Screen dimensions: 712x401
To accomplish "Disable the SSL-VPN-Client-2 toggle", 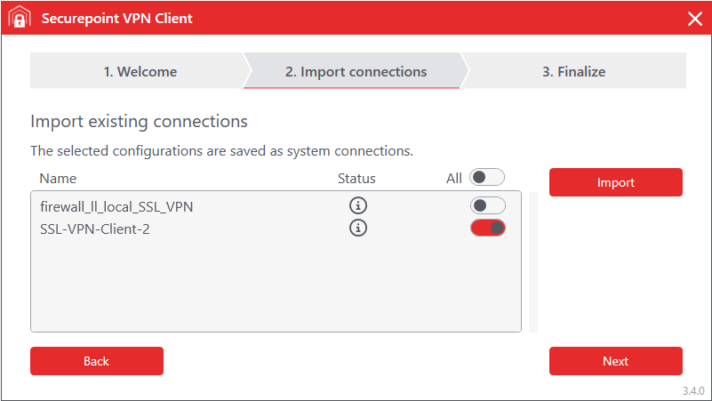I will point(487,229).
